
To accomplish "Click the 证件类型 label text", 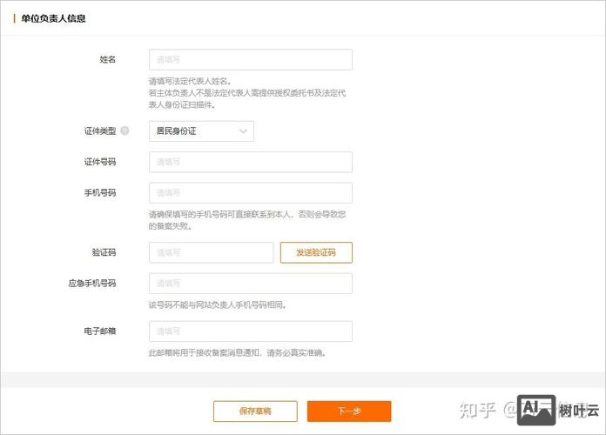I will (100, 131).
